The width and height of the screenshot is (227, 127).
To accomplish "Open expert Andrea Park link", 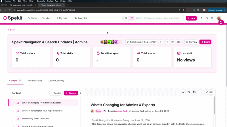I will 121,111.
